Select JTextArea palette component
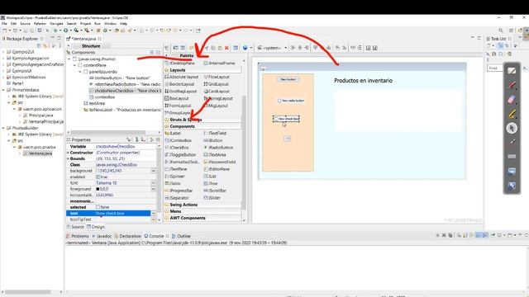This screenshot has width=529, height=297. pos(215,155)
